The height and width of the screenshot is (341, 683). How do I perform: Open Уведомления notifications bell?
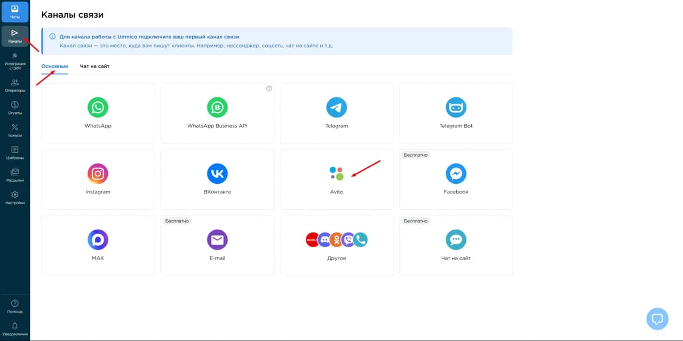[15, 328]
